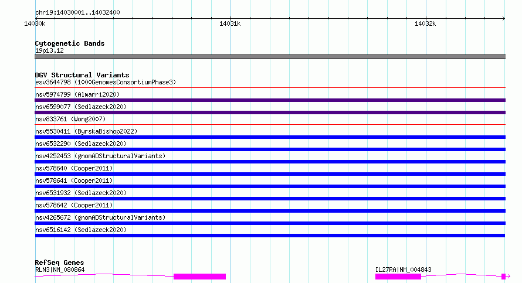Click the 14030k ruler position label
This screenshot has width=522, height=283.
[35, 23]
